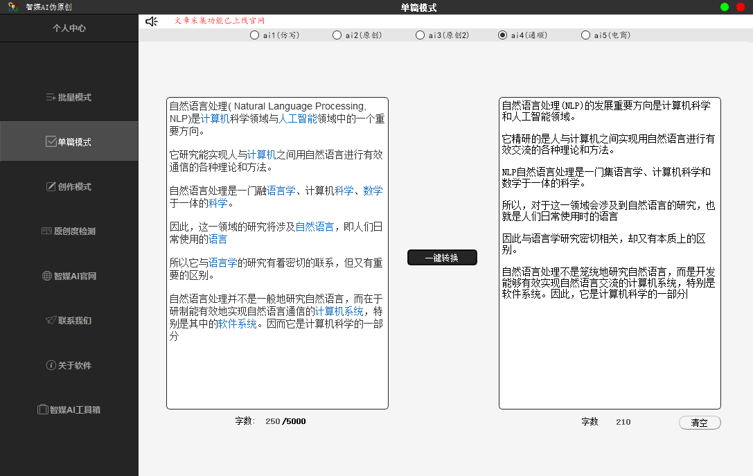Click the creation mode pencil icon
753x476 pixels.
click(51, 186)
